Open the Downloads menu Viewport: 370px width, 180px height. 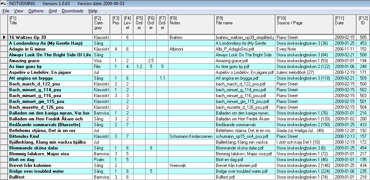(x=72, y=11)
